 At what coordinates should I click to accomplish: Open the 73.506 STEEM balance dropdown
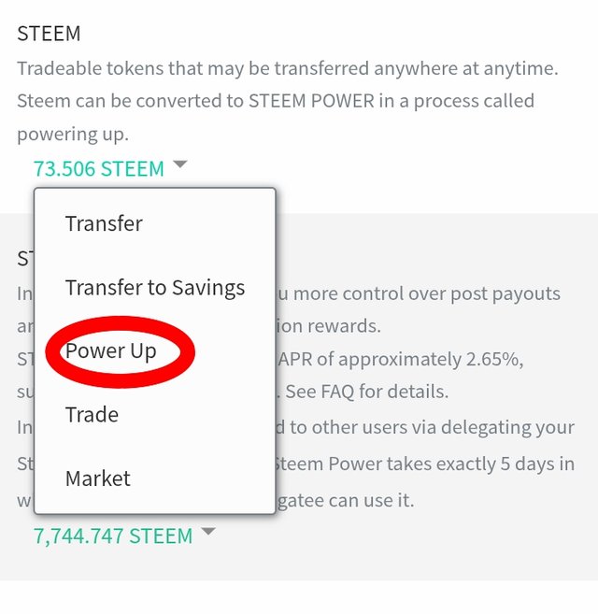pyautogui.click(x=98, y=169)
